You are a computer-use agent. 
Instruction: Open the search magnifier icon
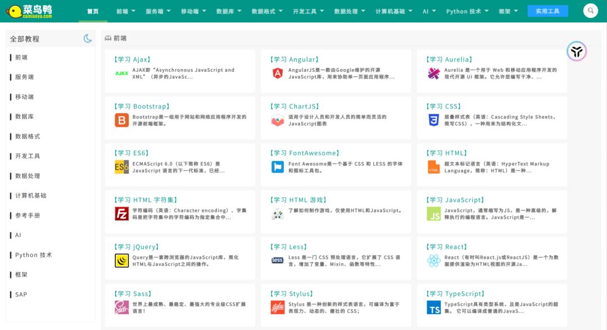[590, 11]
